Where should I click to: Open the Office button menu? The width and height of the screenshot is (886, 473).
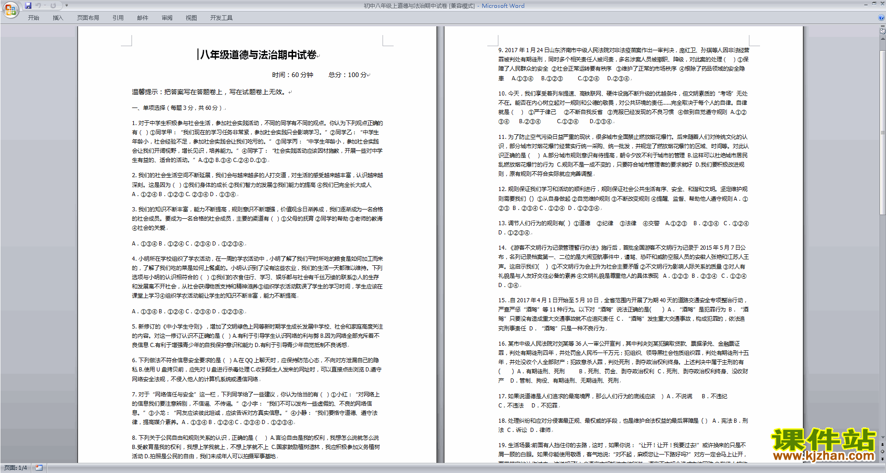click(x=10, y=10)
